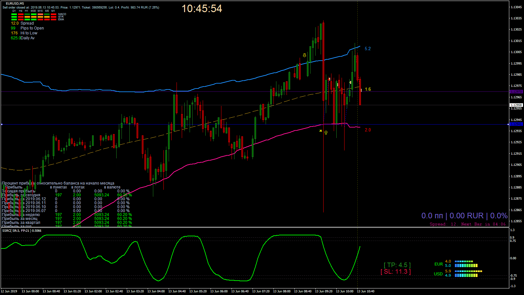This screenshot has height=295, width=524.
Task: Click the EUR currency strength label
Action: [x=439, y=264]
